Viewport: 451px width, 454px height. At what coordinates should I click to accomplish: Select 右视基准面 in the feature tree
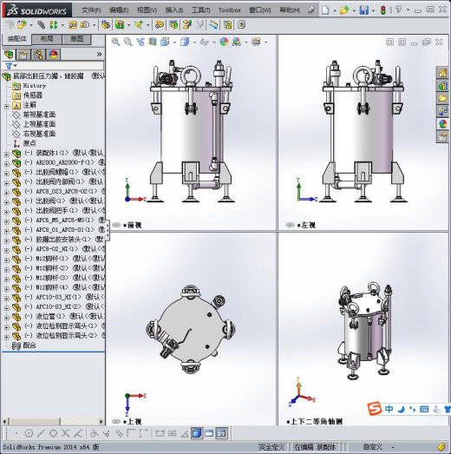(x=39, y=134)
